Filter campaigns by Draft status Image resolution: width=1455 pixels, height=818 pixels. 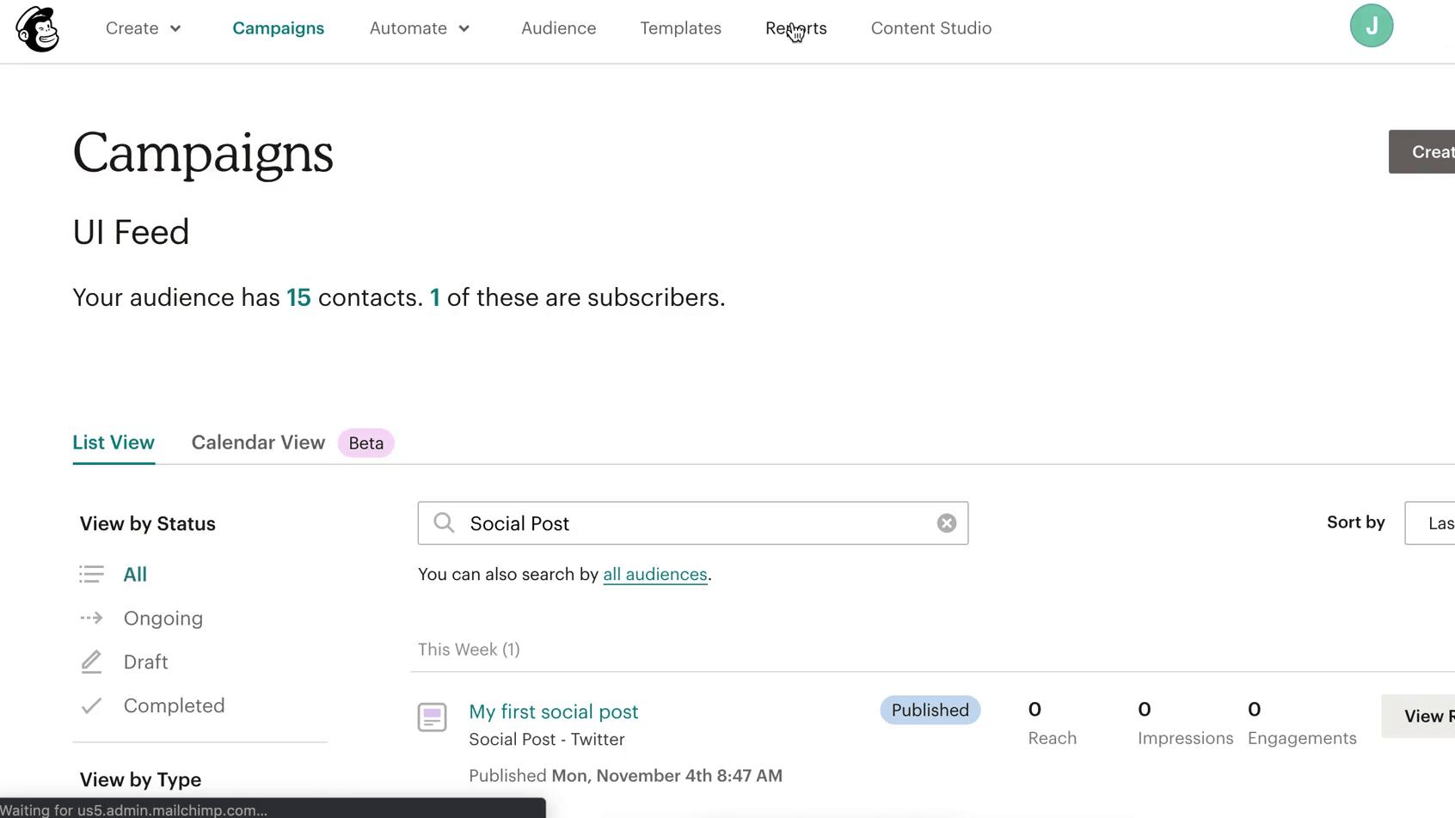click(x=145, y=662)
